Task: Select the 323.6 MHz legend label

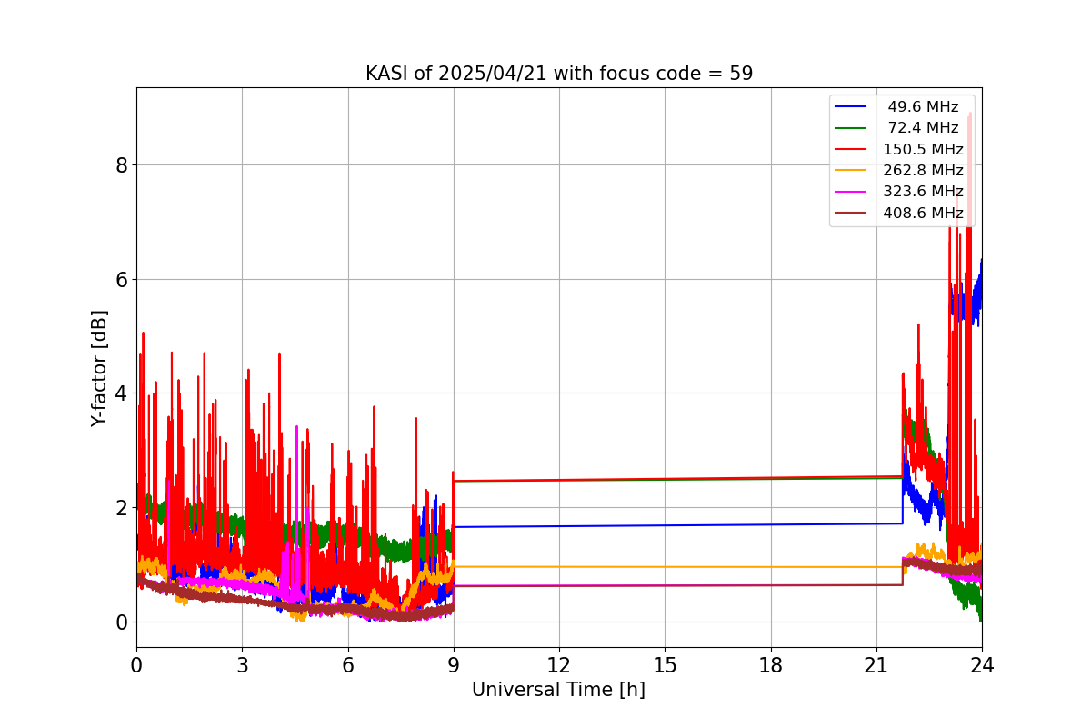Action: (923, 191)
